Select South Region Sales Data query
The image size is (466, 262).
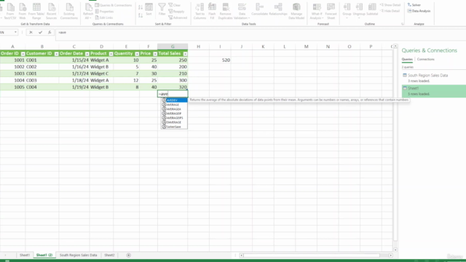click(434, 78)
